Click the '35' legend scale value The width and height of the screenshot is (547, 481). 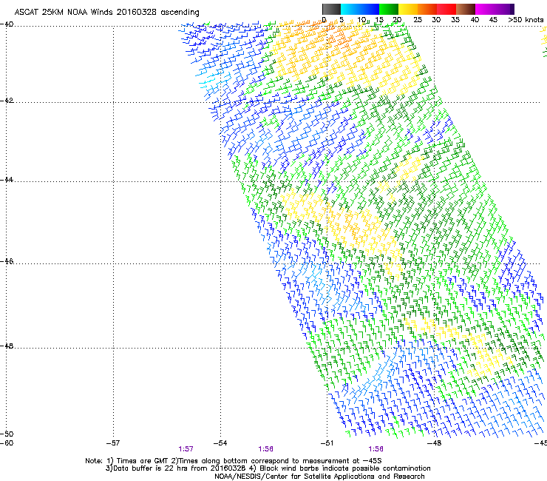[x=455, y=20]
